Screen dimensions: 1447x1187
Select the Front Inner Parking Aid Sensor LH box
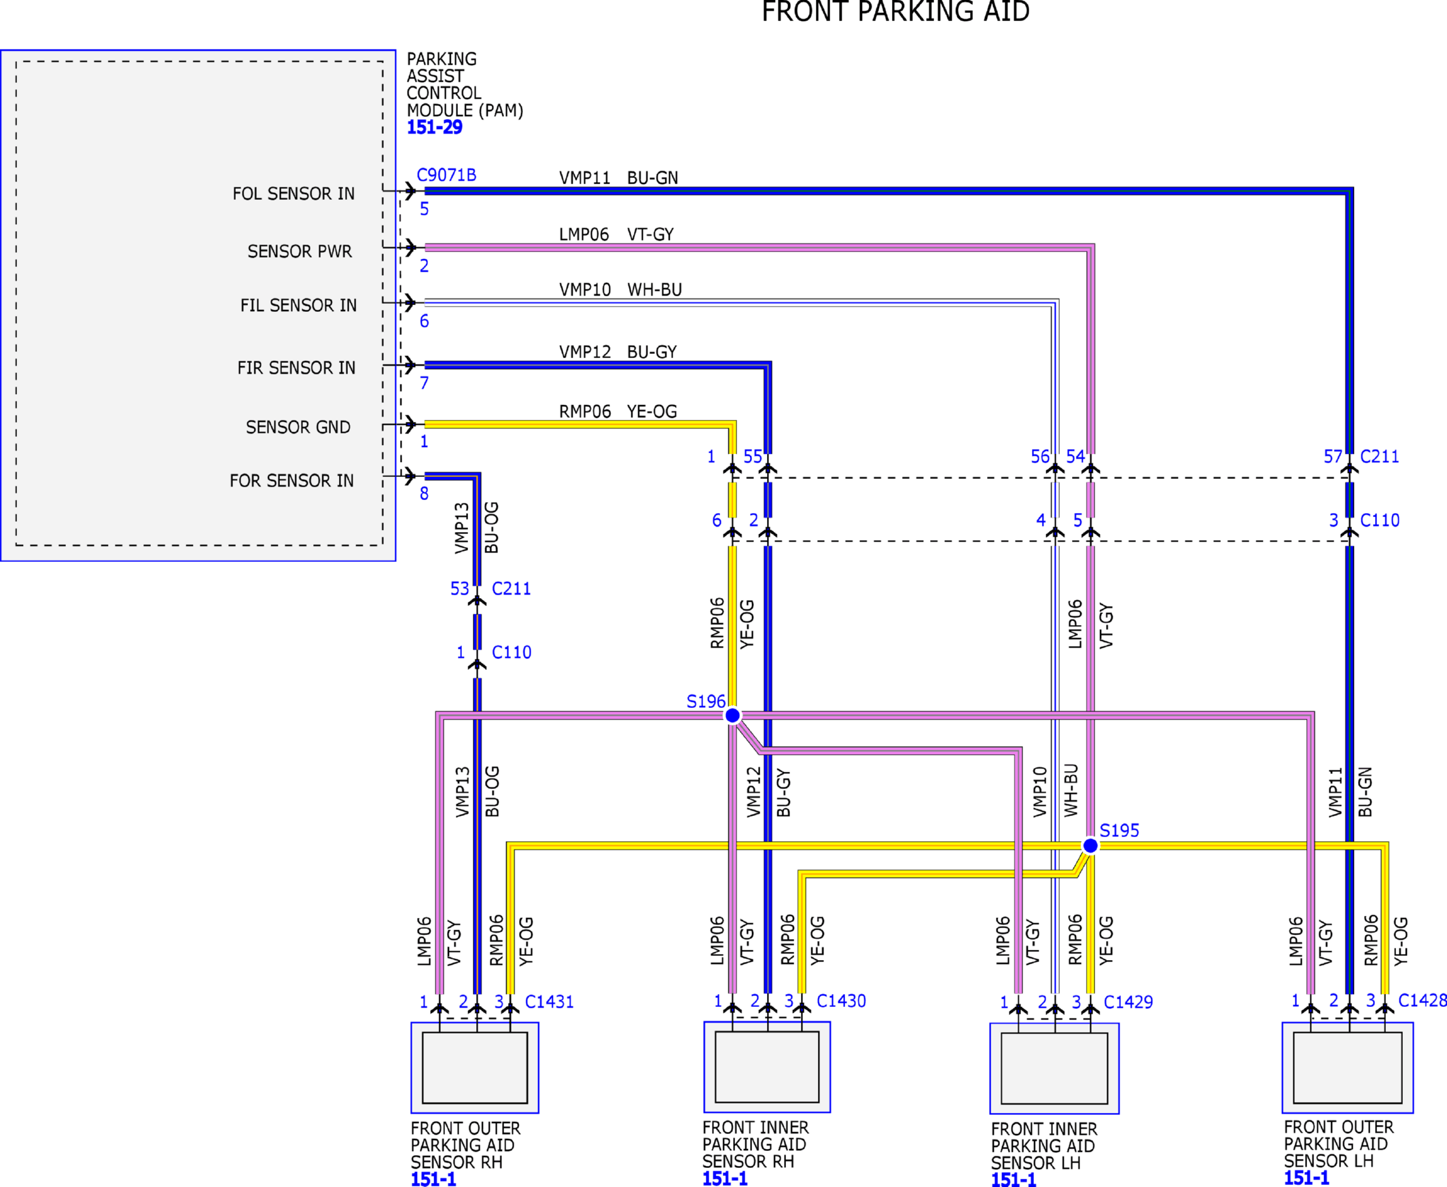click(x=1054, y=1069)
